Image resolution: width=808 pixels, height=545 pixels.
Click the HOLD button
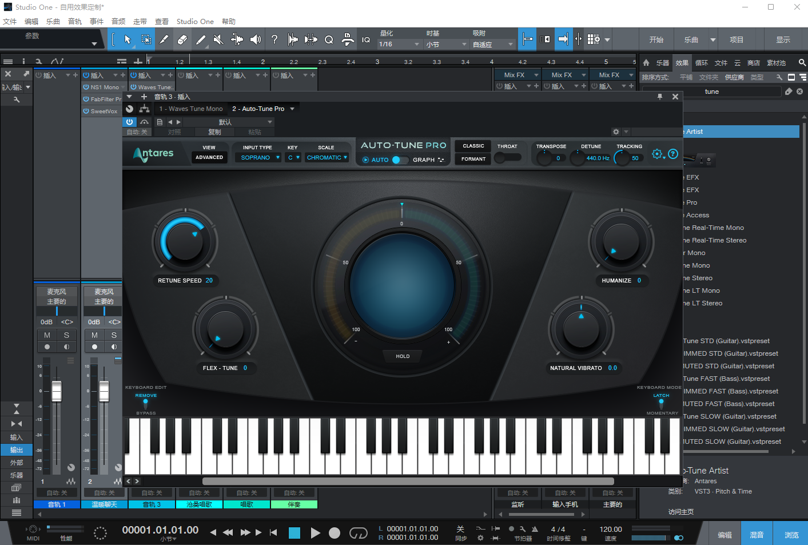tap(403, 356)
